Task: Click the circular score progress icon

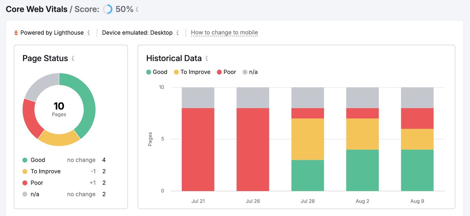Action: 108,9
